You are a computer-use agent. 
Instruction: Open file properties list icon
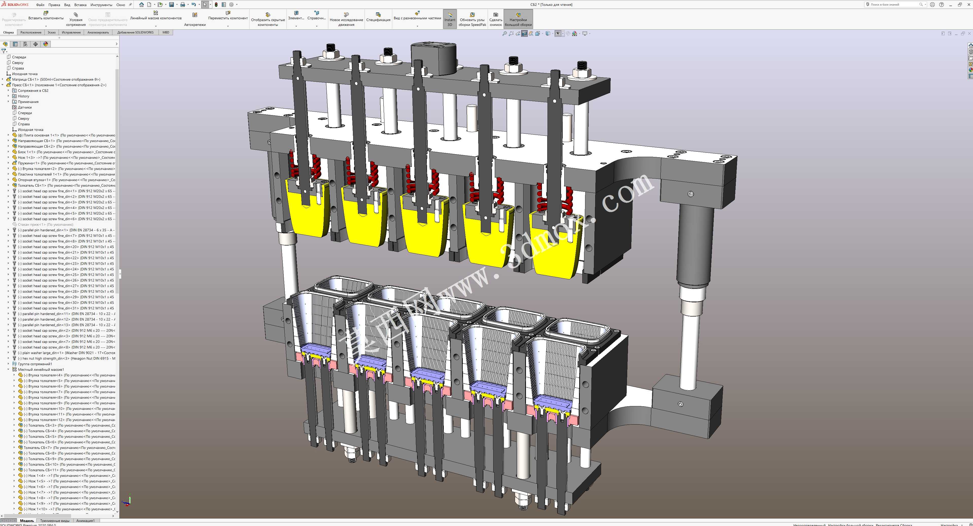(224, 5)
